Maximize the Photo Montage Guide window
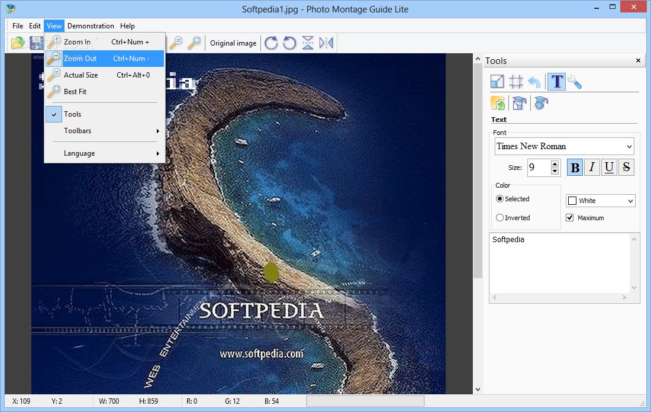The width and height of the screenshot is (651, 412). (613, 7)
